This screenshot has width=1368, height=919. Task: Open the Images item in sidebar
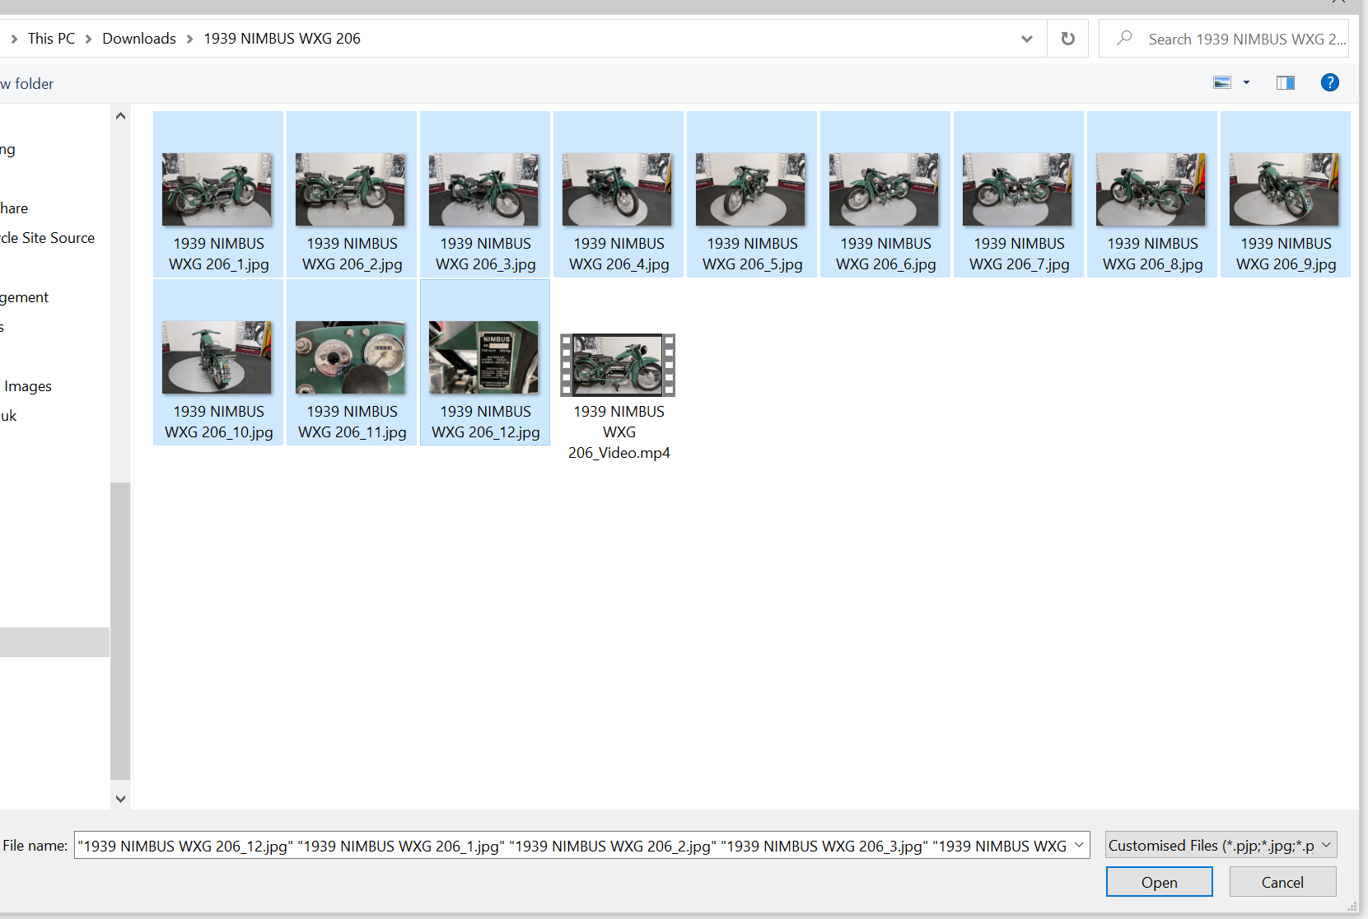click(28, 386)
